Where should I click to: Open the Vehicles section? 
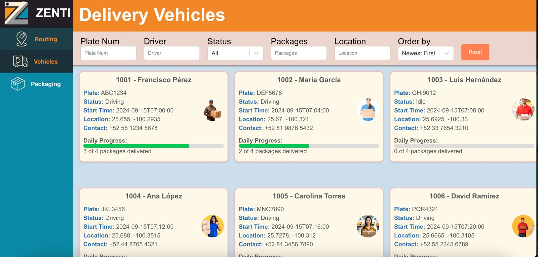pyautogui.click(x=36, y=62)
